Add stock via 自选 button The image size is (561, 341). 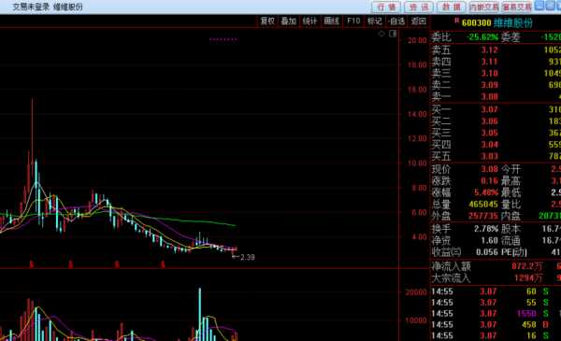point(396,21)
